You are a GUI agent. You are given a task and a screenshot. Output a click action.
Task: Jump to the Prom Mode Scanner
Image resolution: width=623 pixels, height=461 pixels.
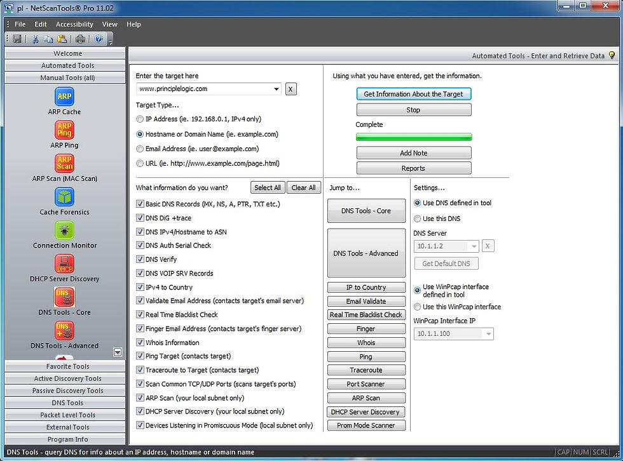366,425
